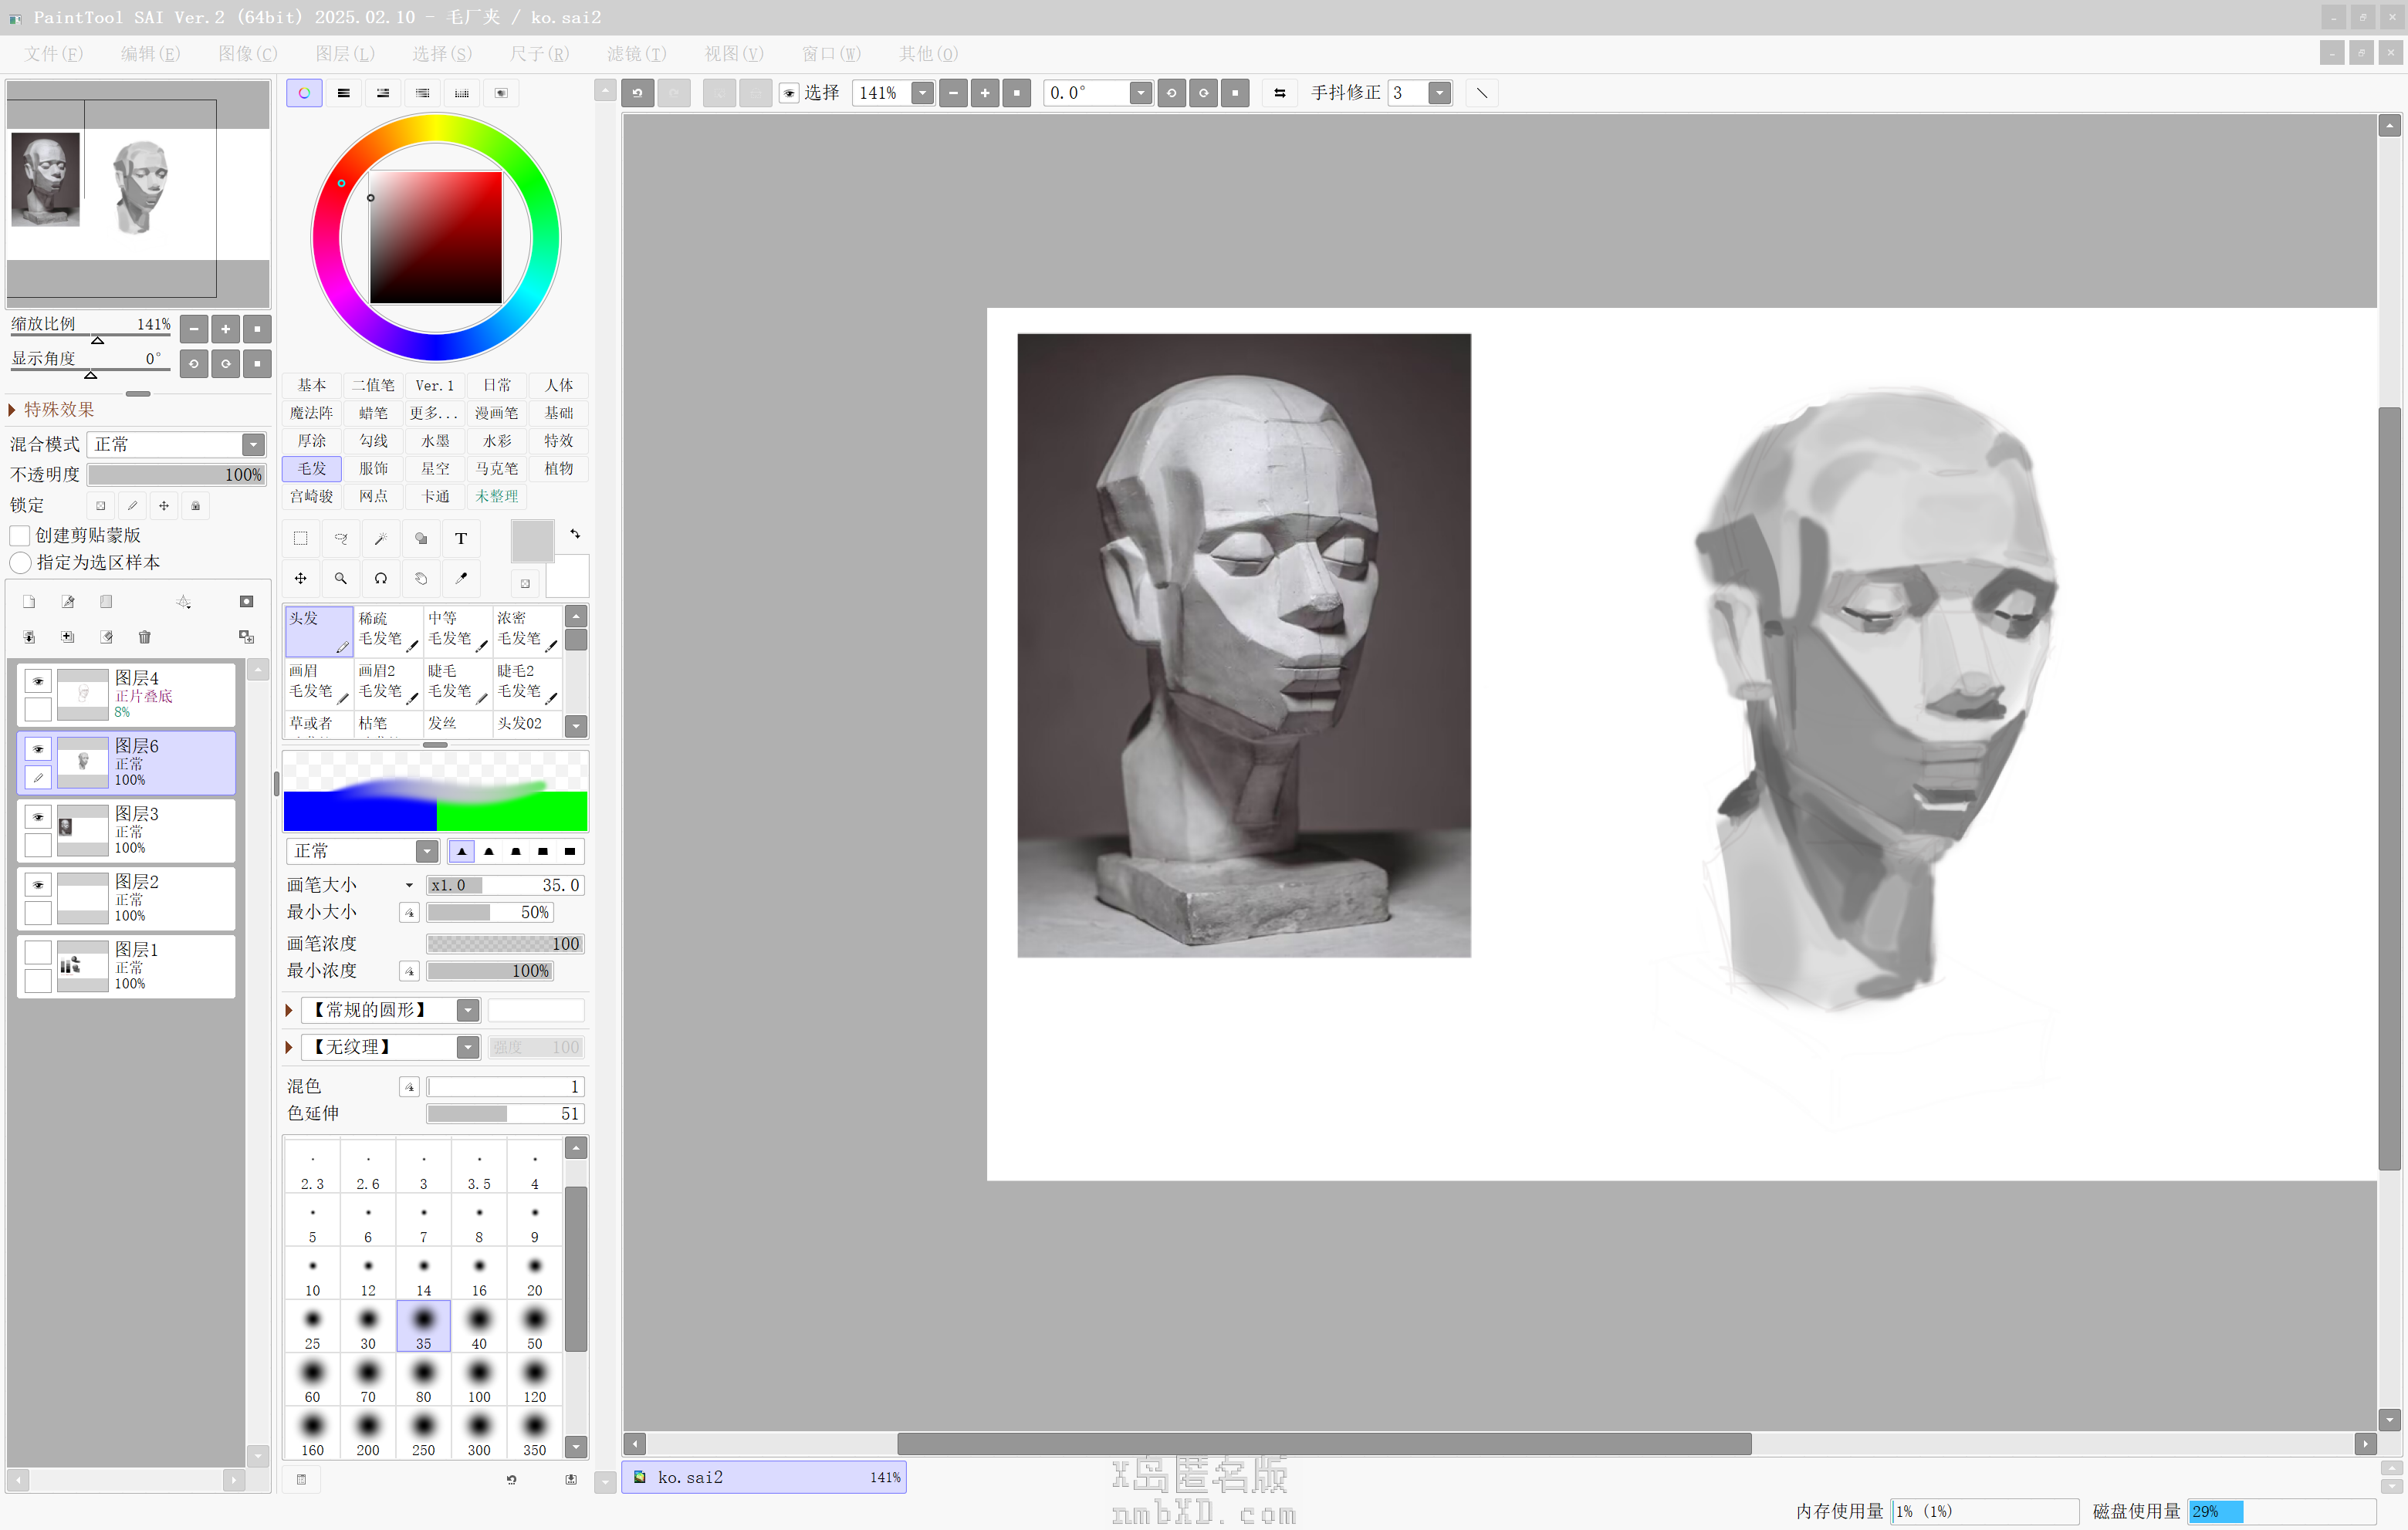Select 指定为选区样本 radio button

19,562
